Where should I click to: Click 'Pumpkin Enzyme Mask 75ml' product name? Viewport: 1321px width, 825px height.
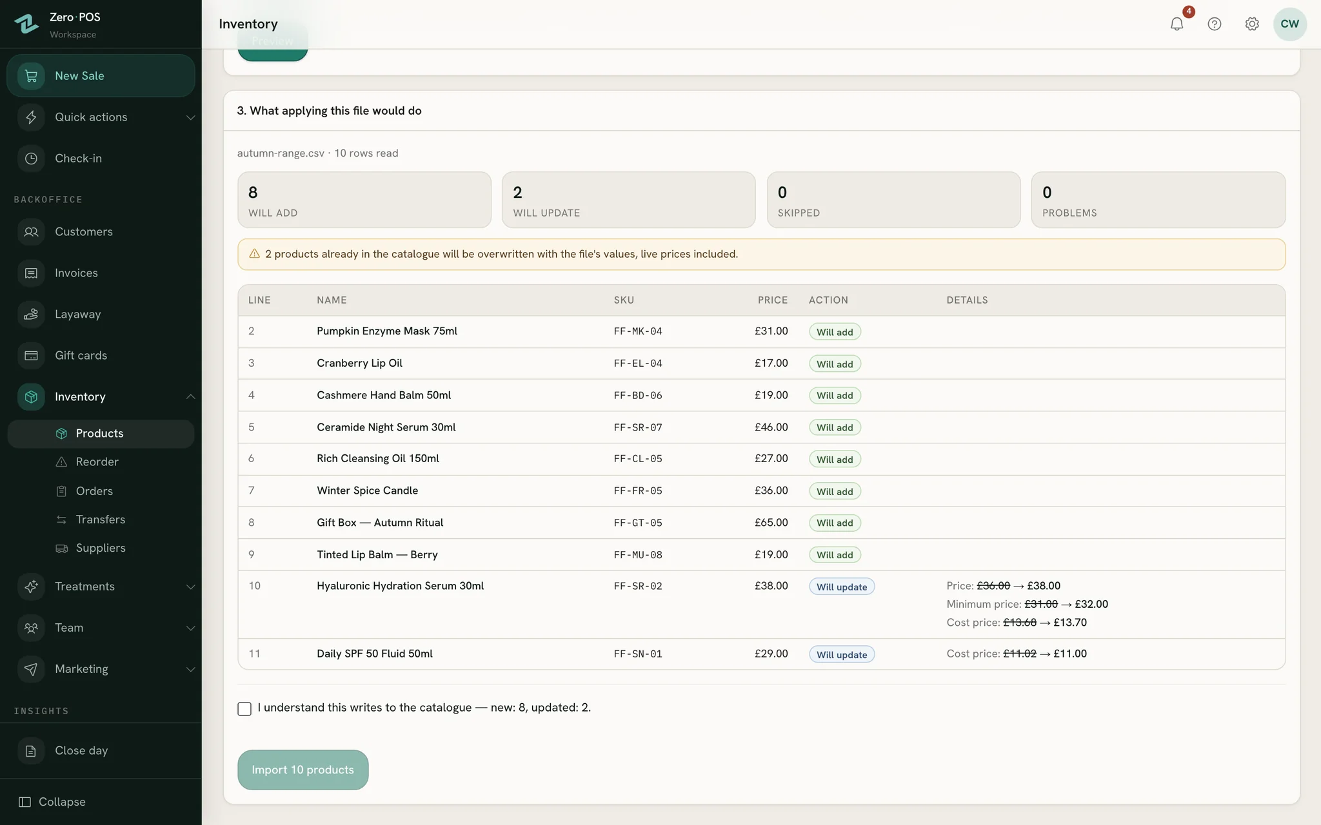tap(387, 331)
